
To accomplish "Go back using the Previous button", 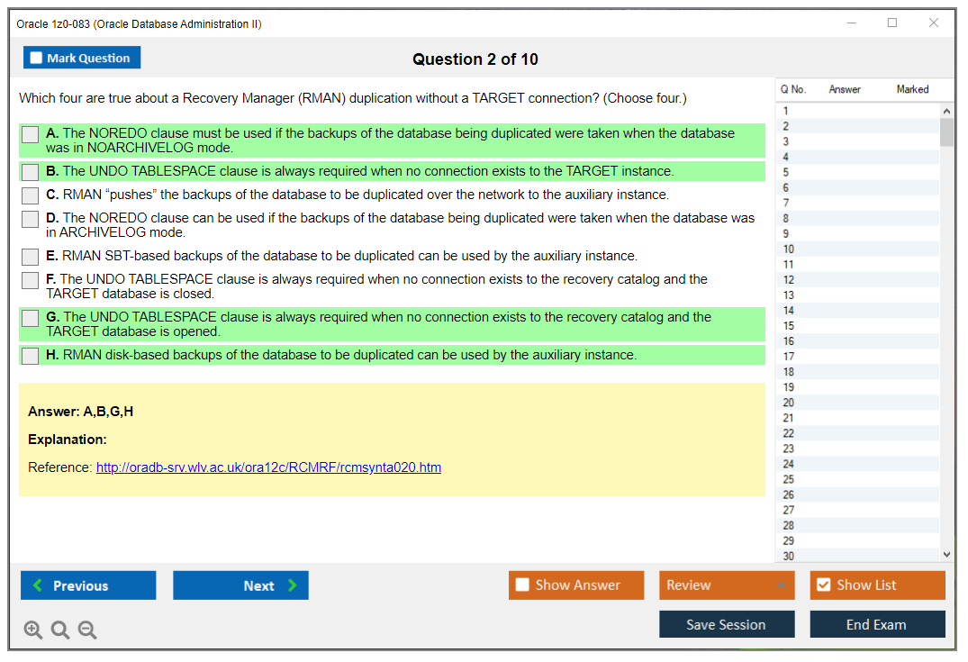I will (87, 585).
